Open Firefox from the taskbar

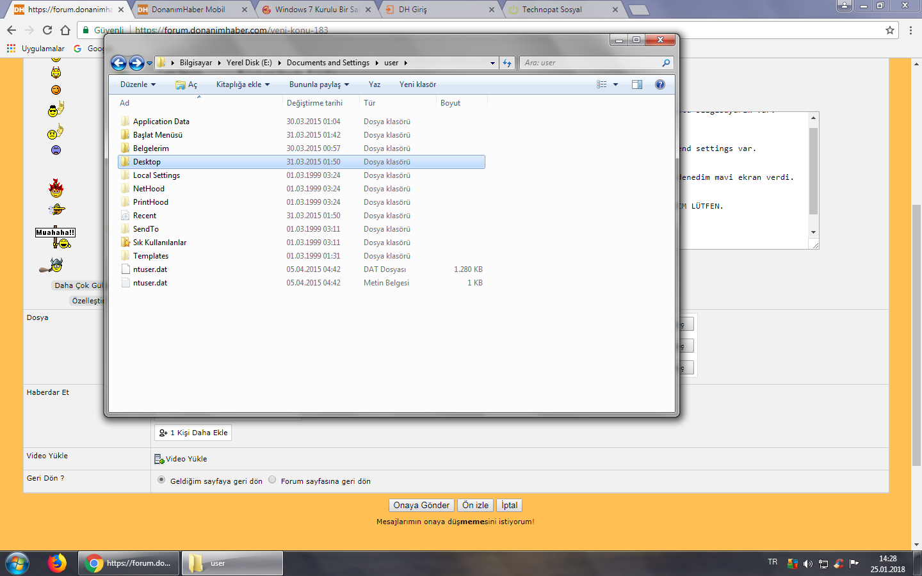pos(57,563)
